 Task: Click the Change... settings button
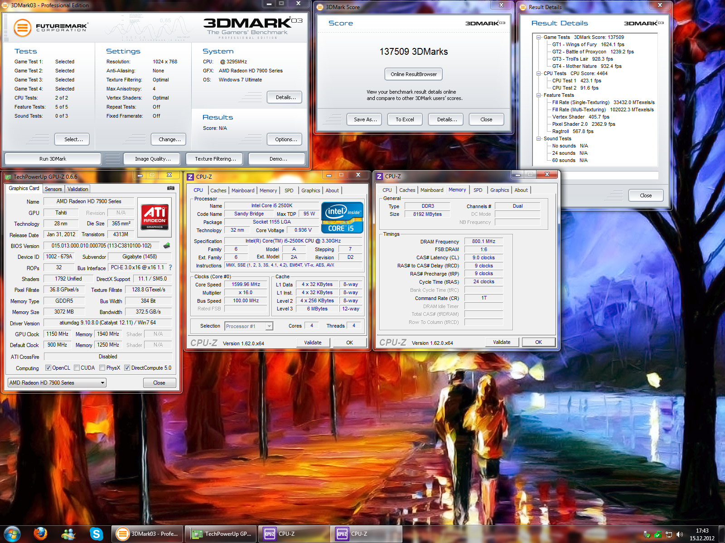coord(169,139)
